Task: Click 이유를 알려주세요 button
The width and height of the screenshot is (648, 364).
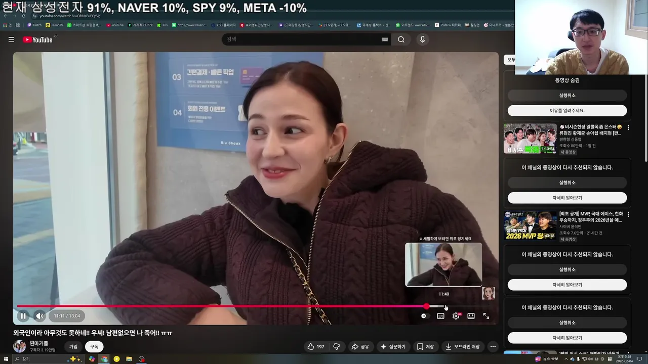Action: 567,111
